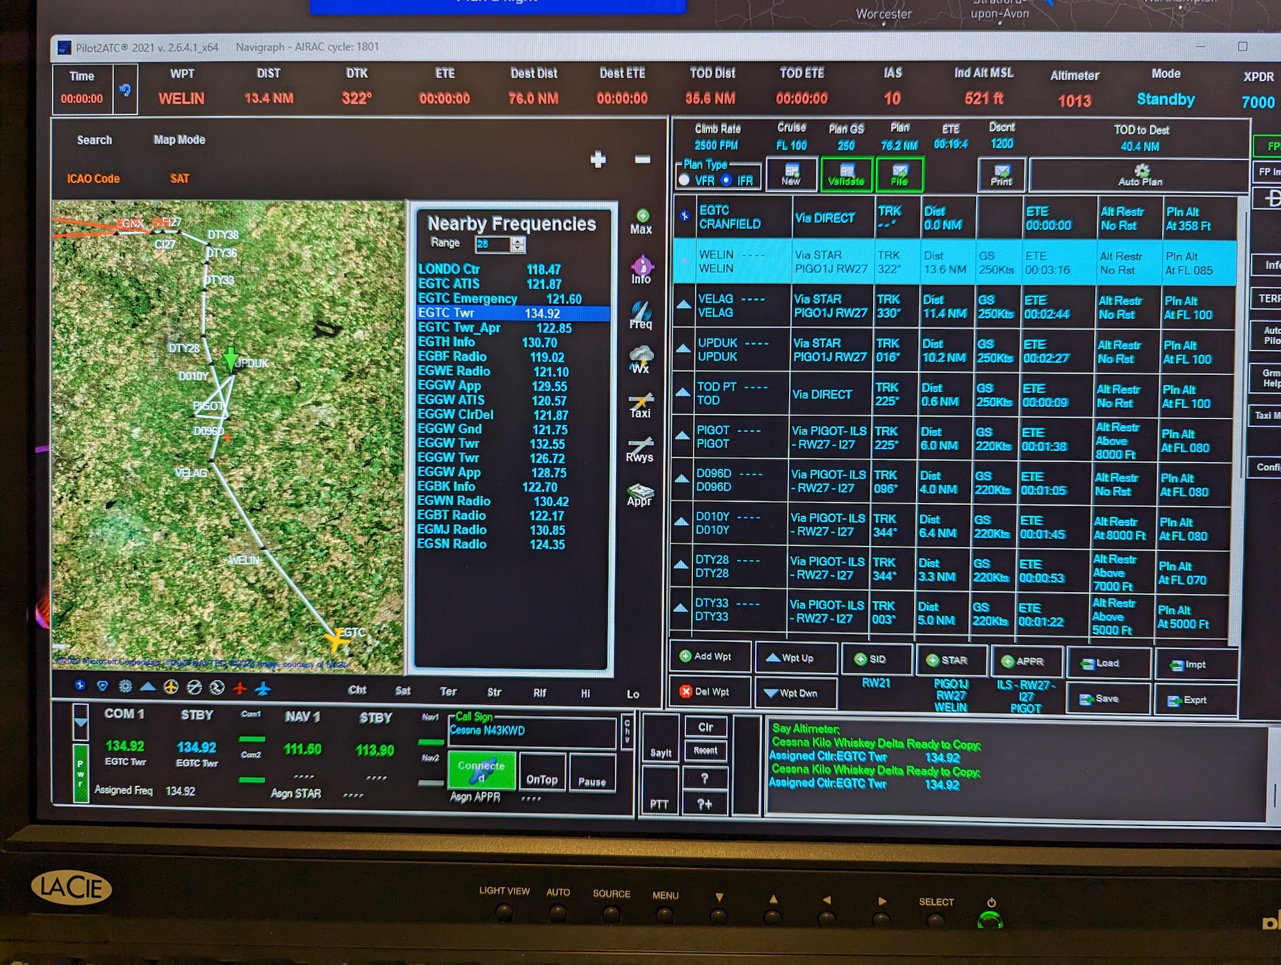Click the SayIt button
The height and width of the screenshot is (965, 1281).
(x=660, y=739)
